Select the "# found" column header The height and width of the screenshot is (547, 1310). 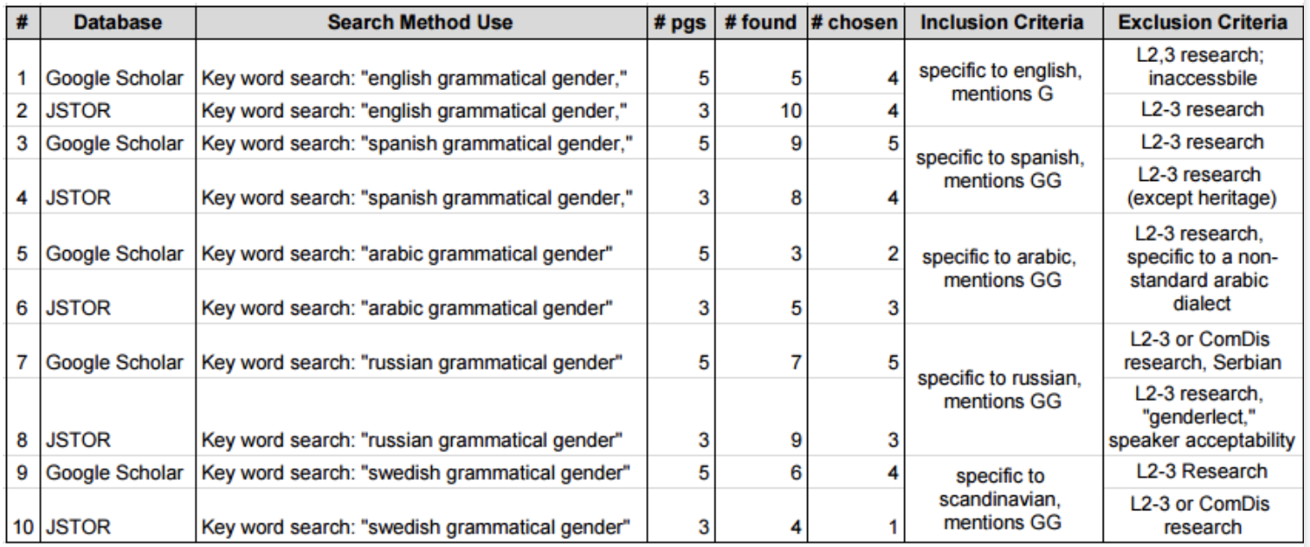click(x=760, y=23)
